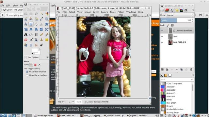Select the Paintbrush tool
Viewport: 209px width, 117px height.
47,34
